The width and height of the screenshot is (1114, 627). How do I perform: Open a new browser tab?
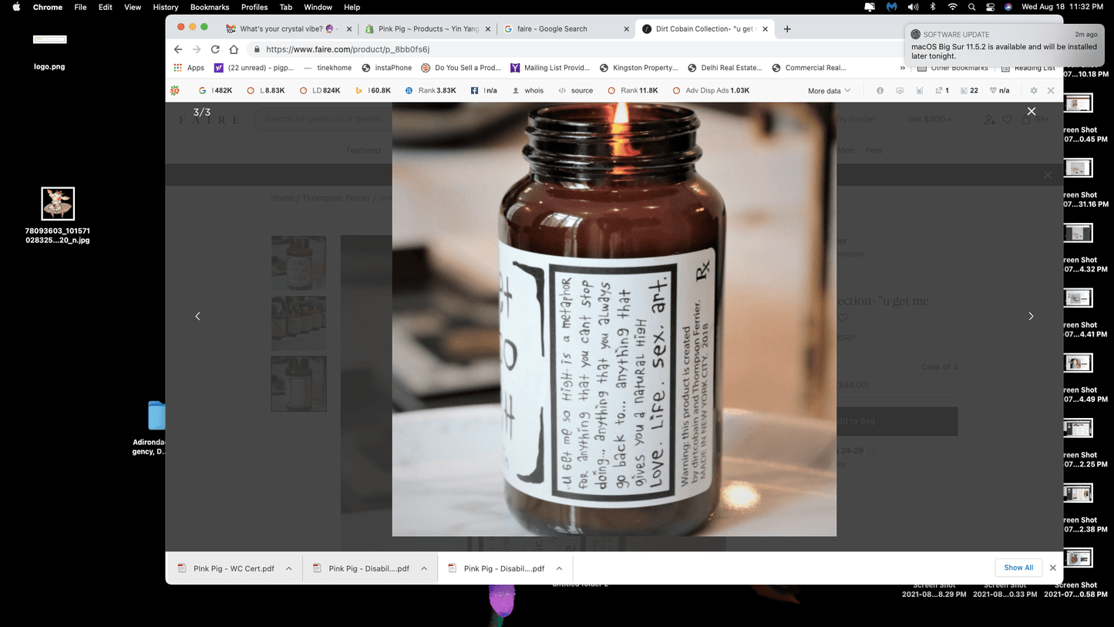coord(787,29)
